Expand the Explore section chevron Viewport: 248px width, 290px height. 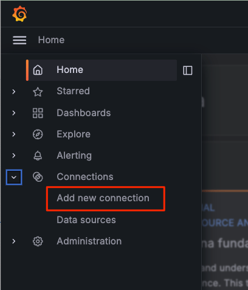[14, 134]
